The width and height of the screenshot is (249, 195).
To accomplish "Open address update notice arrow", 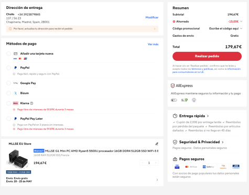I will point(155,29).
